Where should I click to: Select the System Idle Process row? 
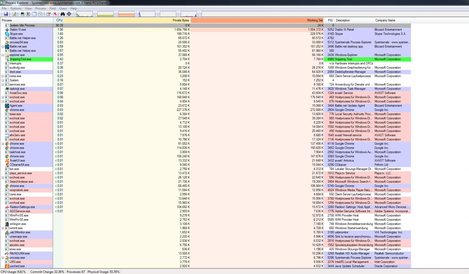click(205, 25)
